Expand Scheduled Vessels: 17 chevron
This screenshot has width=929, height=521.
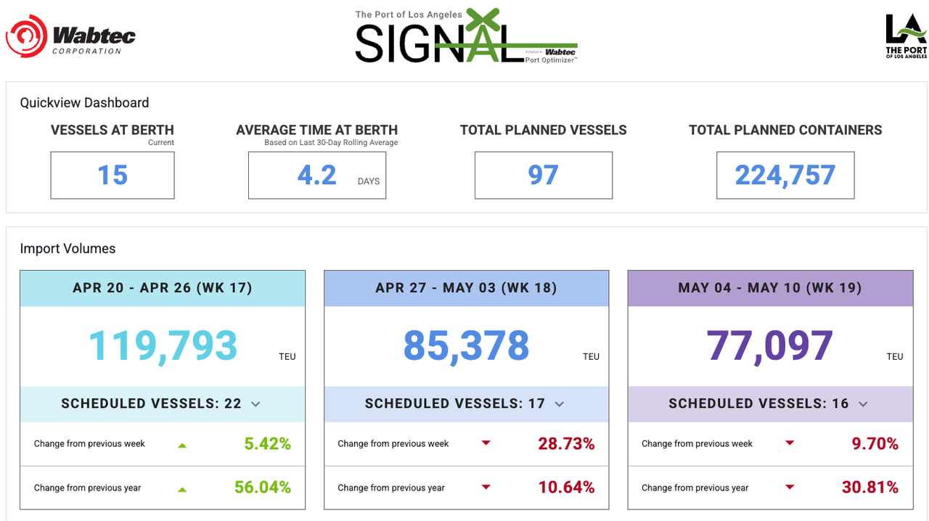click(x=559, y=404)
